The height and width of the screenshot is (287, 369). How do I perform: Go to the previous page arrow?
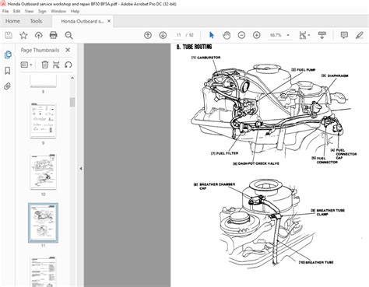point(148,35)
